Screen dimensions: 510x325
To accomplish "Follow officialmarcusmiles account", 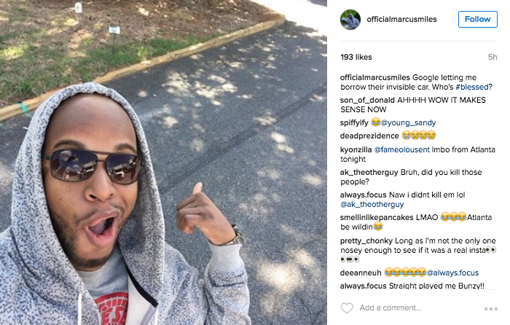I will [x=477, y=19].
